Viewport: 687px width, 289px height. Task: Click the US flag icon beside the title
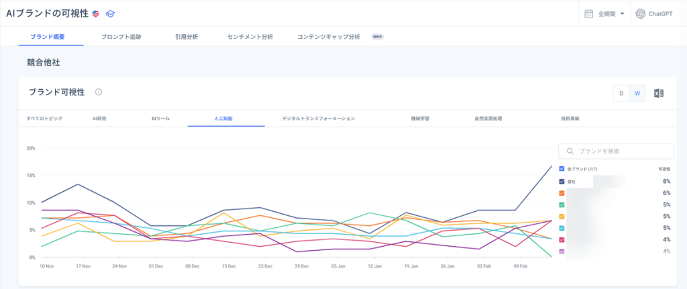click(x=96, y=13)
